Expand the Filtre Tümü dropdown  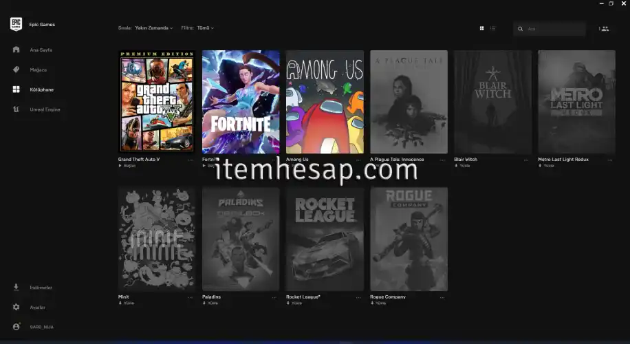tap(205, 28)
